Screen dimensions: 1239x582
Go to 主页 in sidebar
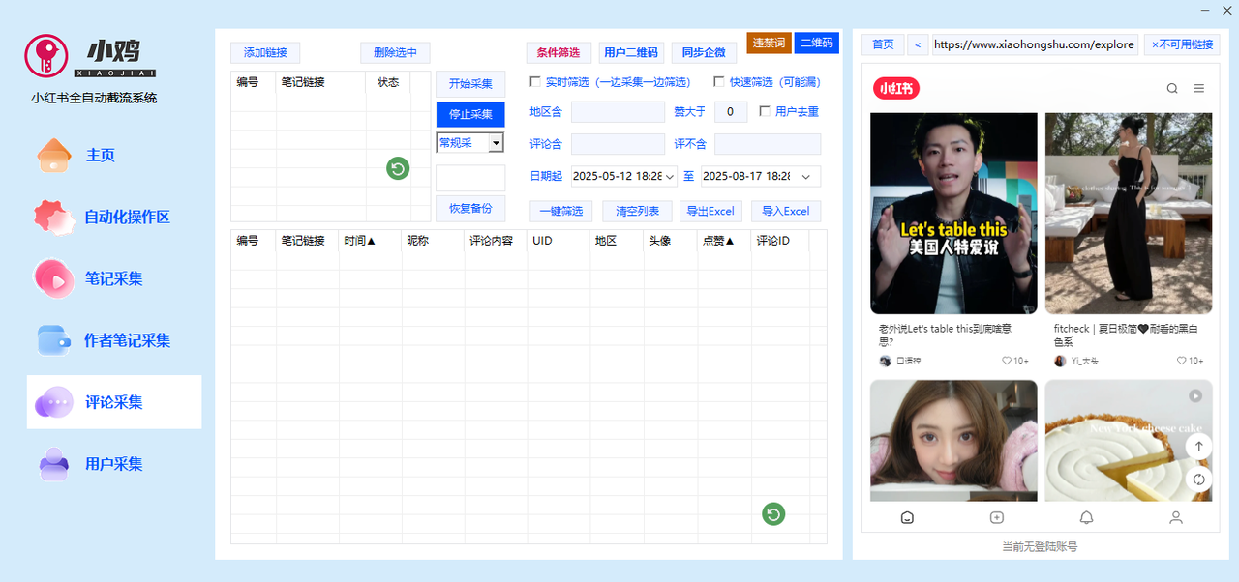(x=101, y=155)
